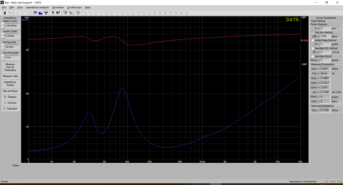The image size is (343, 185).
Task: Open the Impedance Analyzer menu
Action: point(37,8)
